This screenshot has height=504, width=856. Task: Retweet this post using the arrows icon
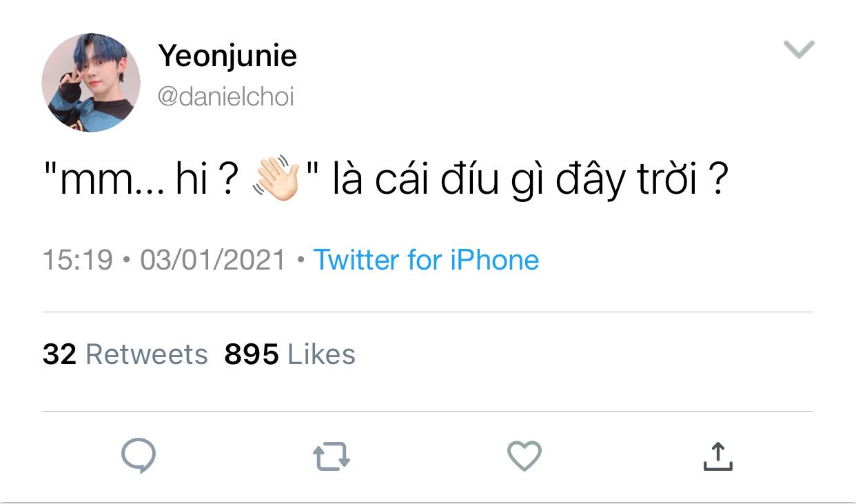332,456
